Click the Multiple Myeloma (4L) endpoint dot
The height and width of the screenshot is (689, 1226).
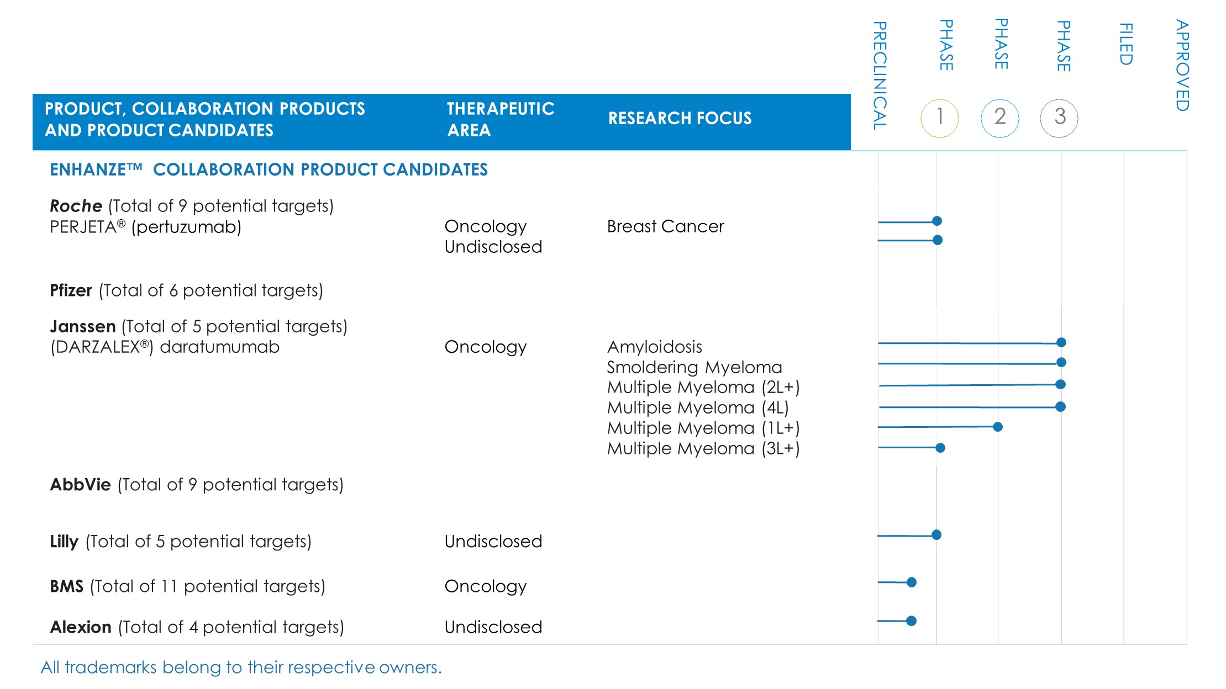click(1060, 407)
